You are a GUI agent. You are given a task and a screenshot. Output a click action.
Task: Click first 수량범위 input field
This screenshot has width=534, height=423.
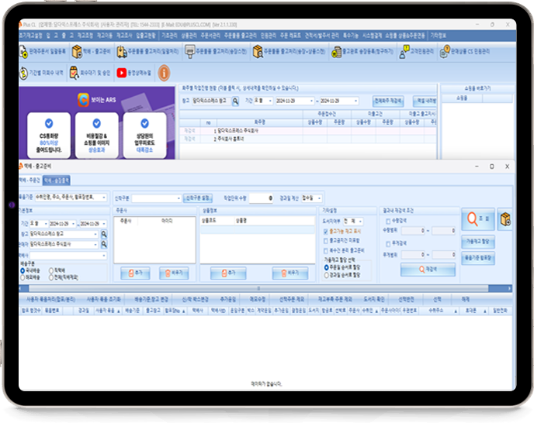tap(414, 231)
